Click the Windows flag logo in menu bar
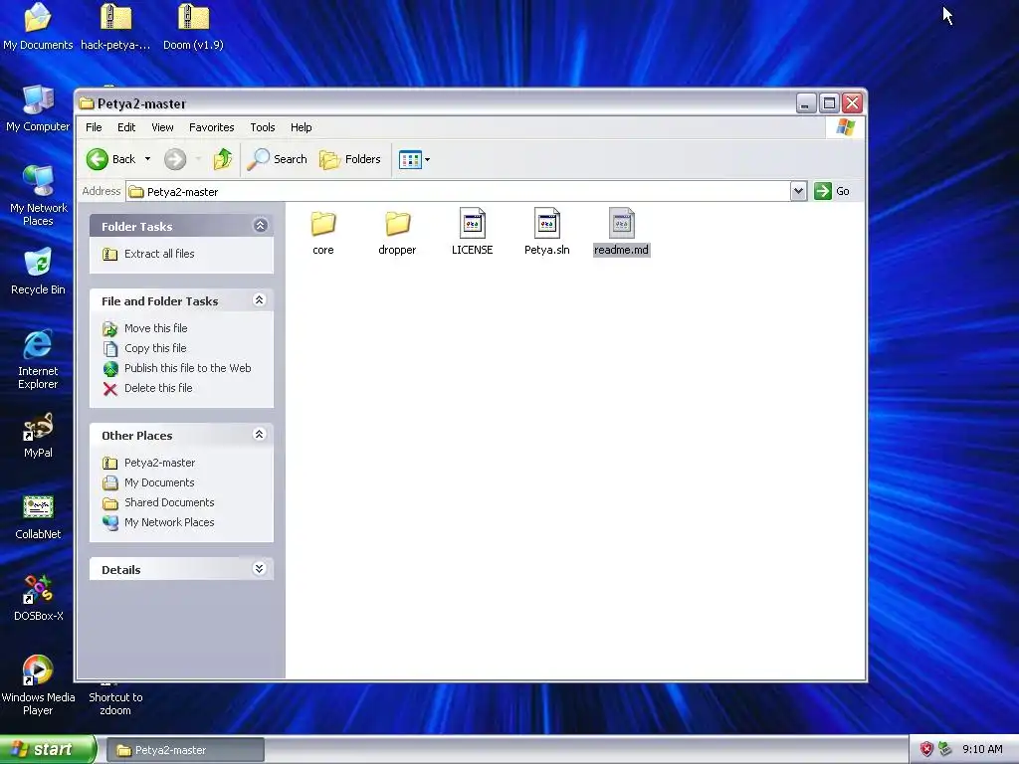The height and width of the screenshot is (764, 1019). pos(846,127)
